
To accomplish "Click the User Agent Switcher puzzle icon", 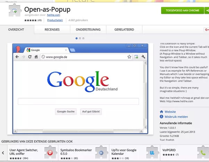I will click(x=50, y=153).
